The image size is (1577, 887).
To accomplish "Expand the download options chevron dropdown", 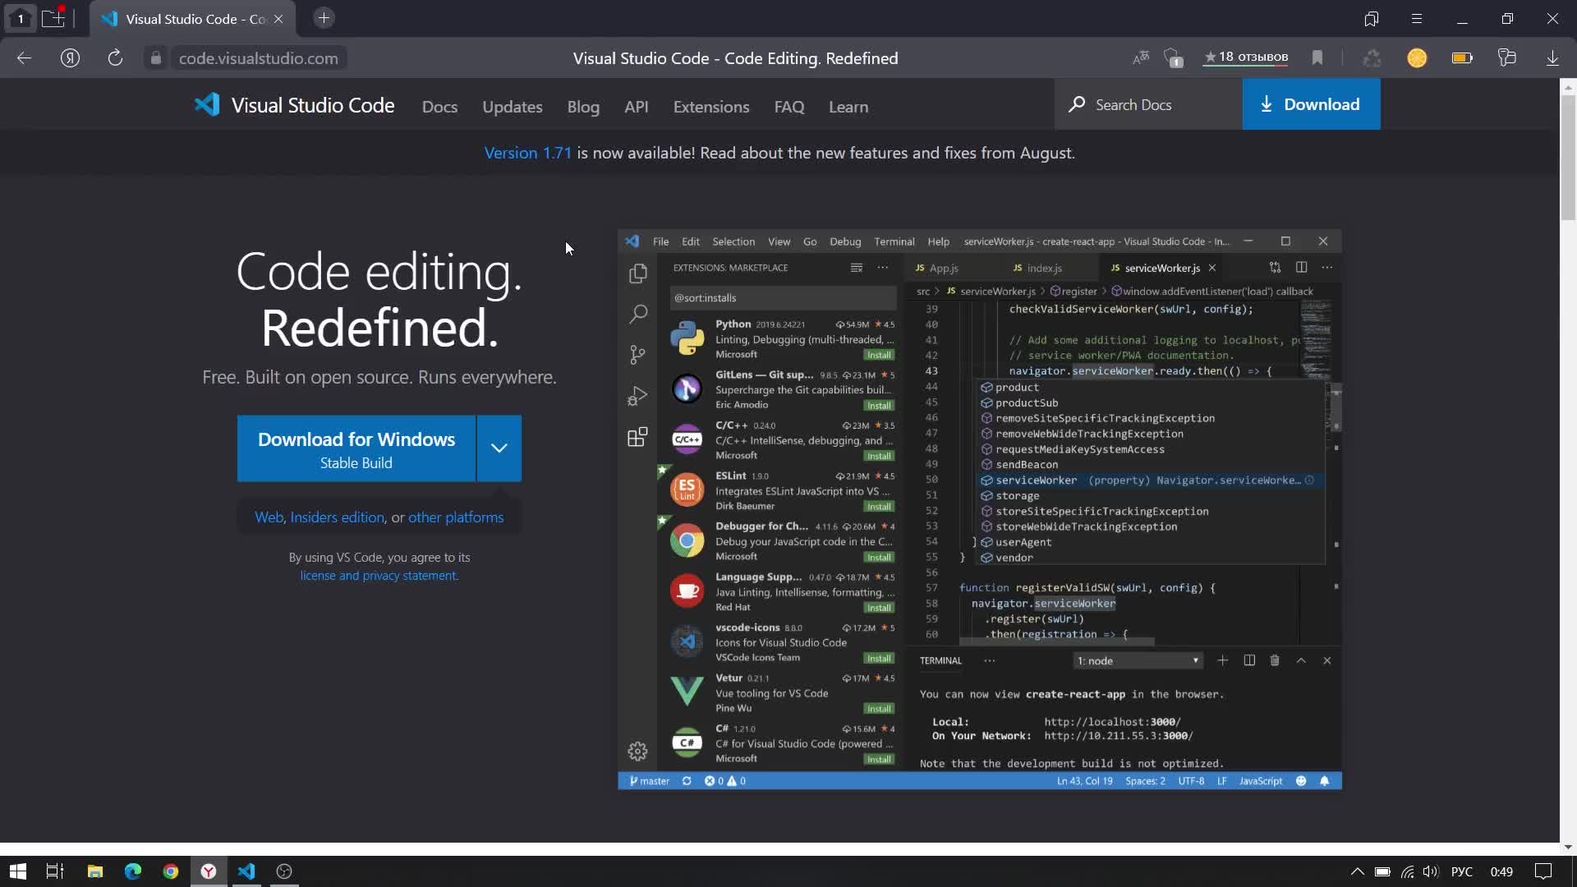I will coord(499,448).
